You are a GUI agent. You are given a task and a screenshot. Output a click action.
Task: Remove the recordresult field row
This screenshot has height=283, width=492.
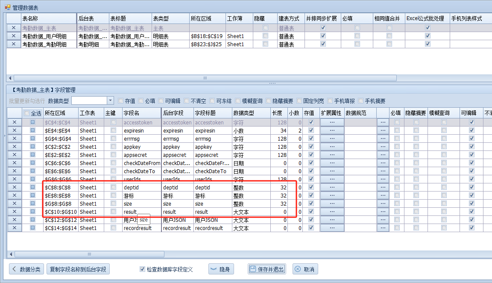coord(14,228)
